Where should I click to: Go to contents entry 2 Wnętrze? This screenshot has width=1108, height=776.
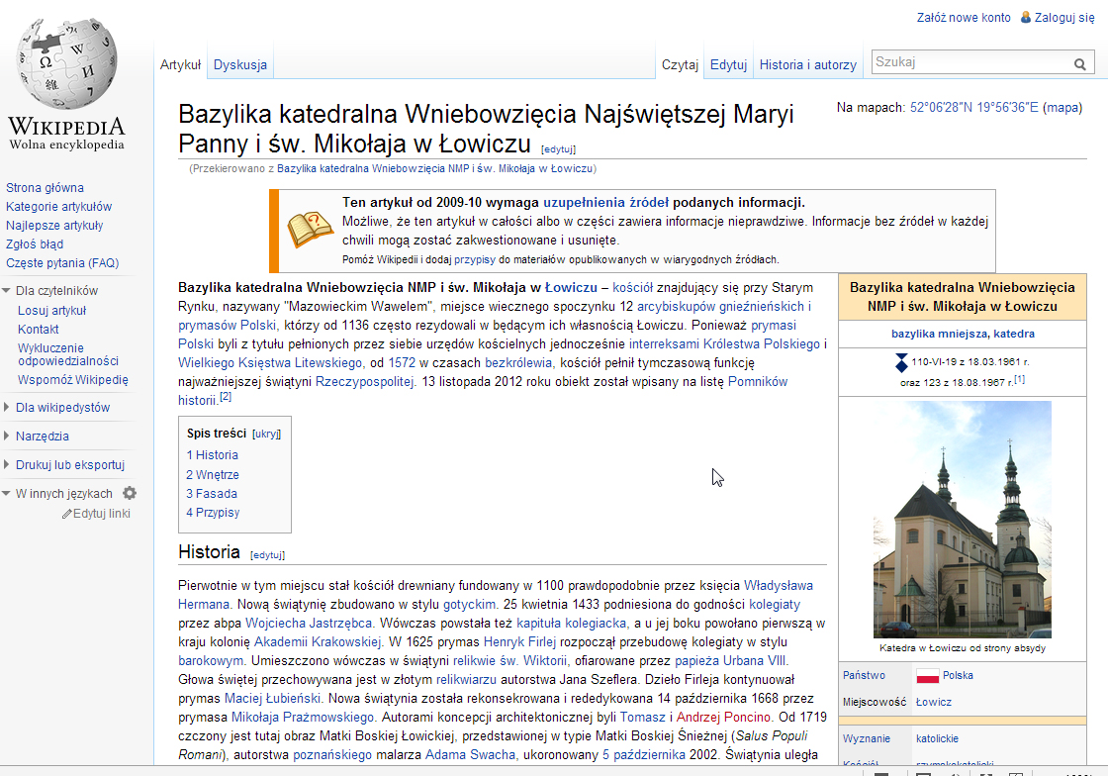[x=213, y=475]
